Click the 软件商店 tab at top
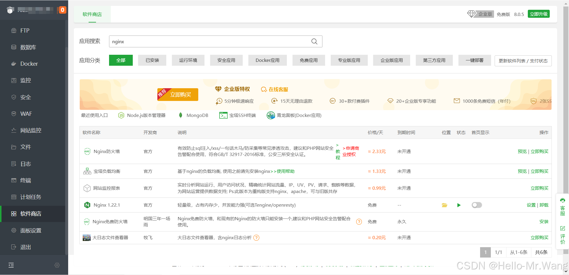Viewport: 569px width, 275px height. point(92,14)
